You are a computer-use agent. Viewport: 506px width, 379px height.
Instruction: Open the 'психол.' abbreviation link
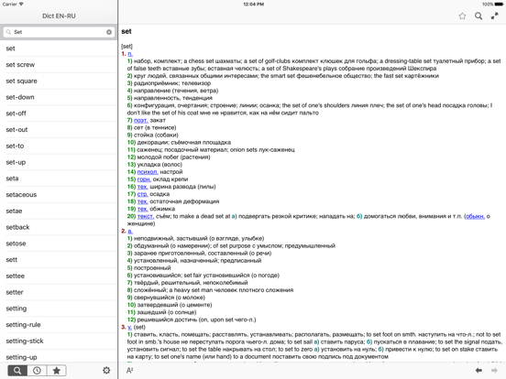coord(148,172)
